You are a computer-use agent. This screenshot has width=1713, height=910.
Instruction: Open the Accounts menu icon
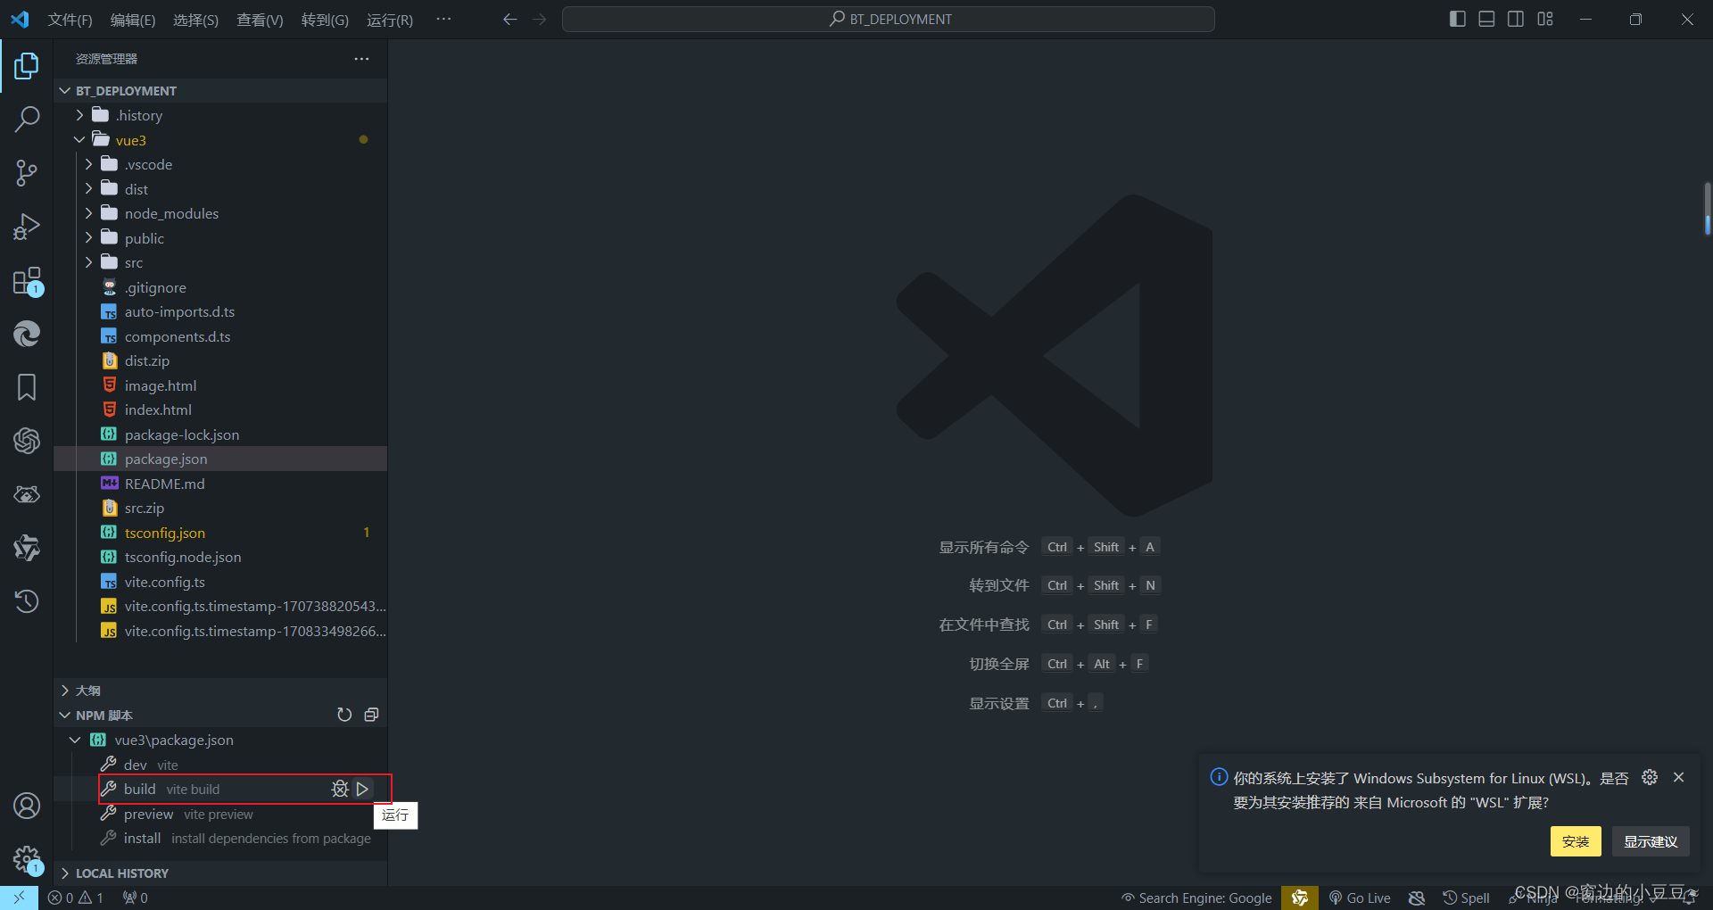coord(27,806)
